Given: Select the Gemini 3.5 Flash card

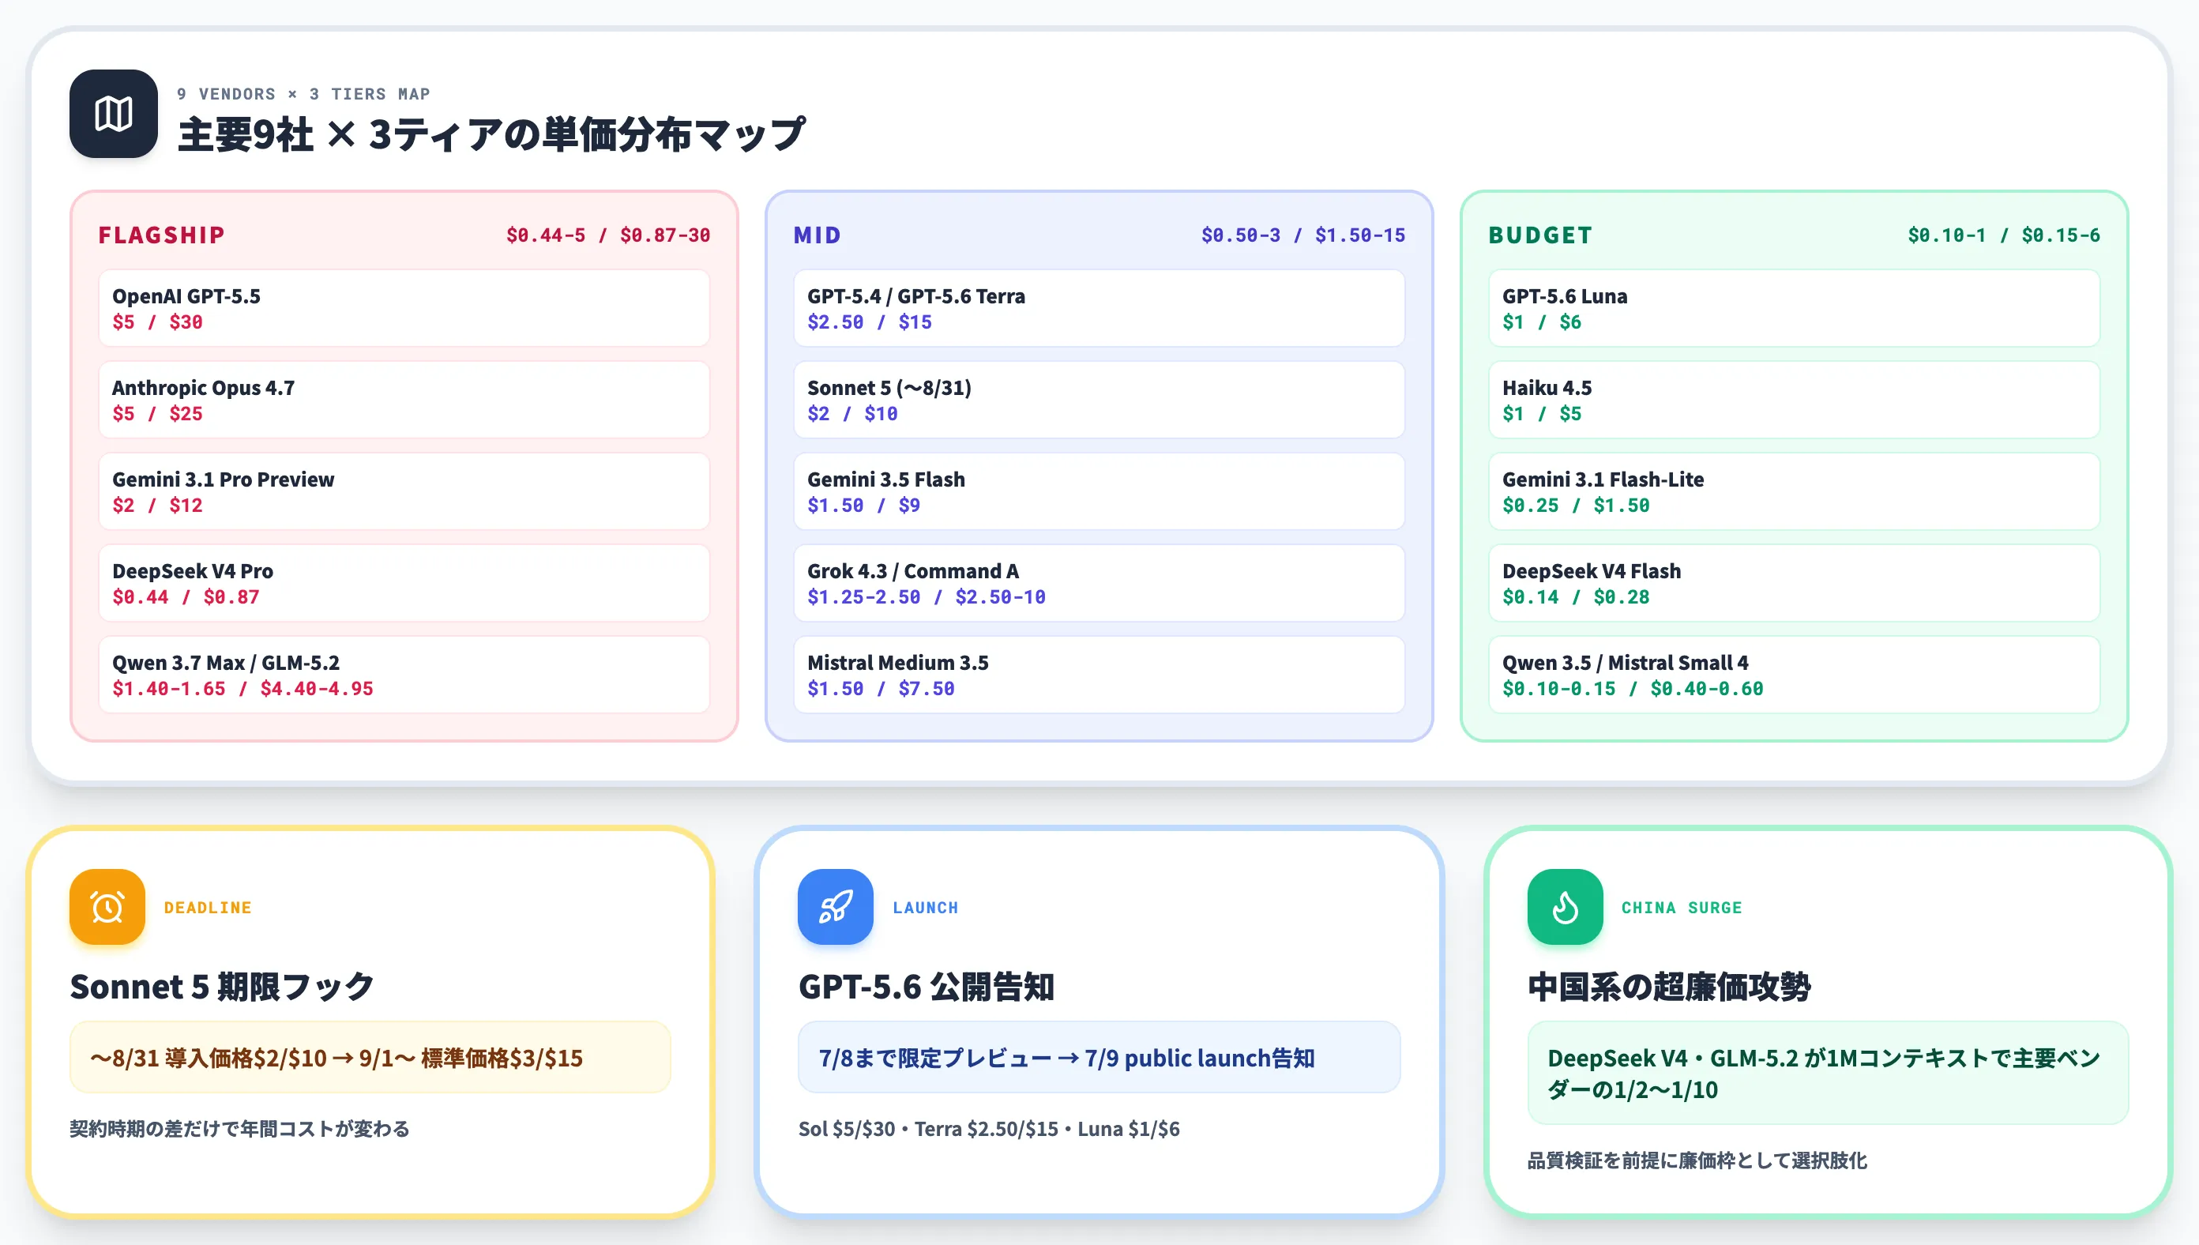Looking at the screenshot, I should point(1099,491).
